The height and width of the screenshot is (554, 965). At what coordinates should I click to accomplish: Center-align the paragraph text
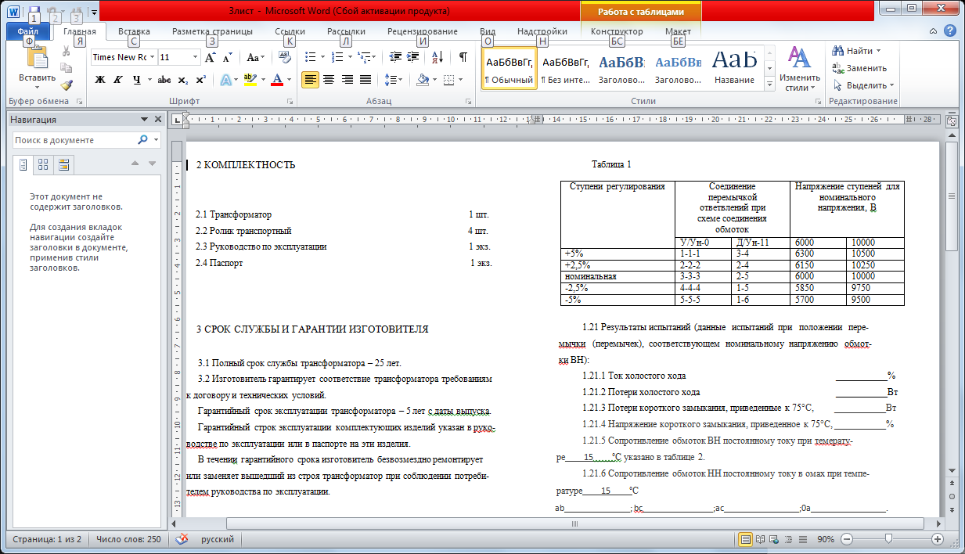[329, 79]
